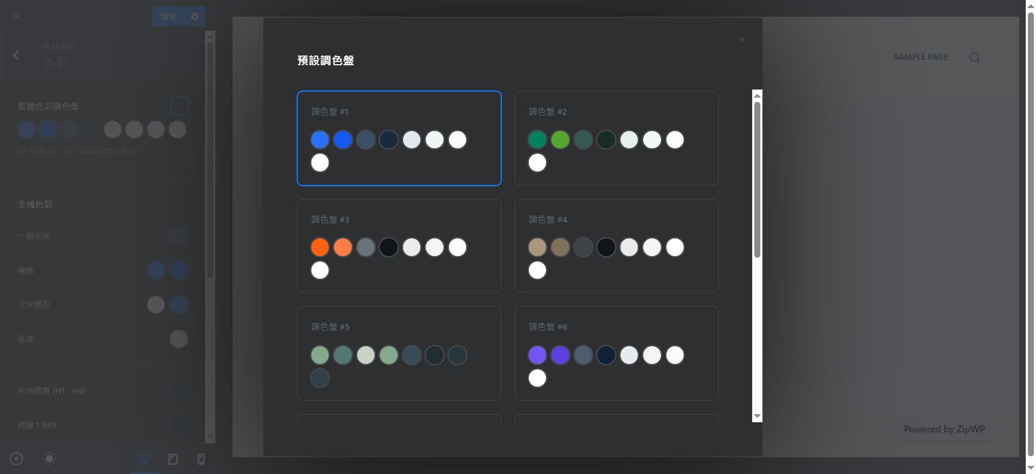Select the 調色盤 #3 palette card
Screen dimensions: 1036x474
tap(399, 246)
